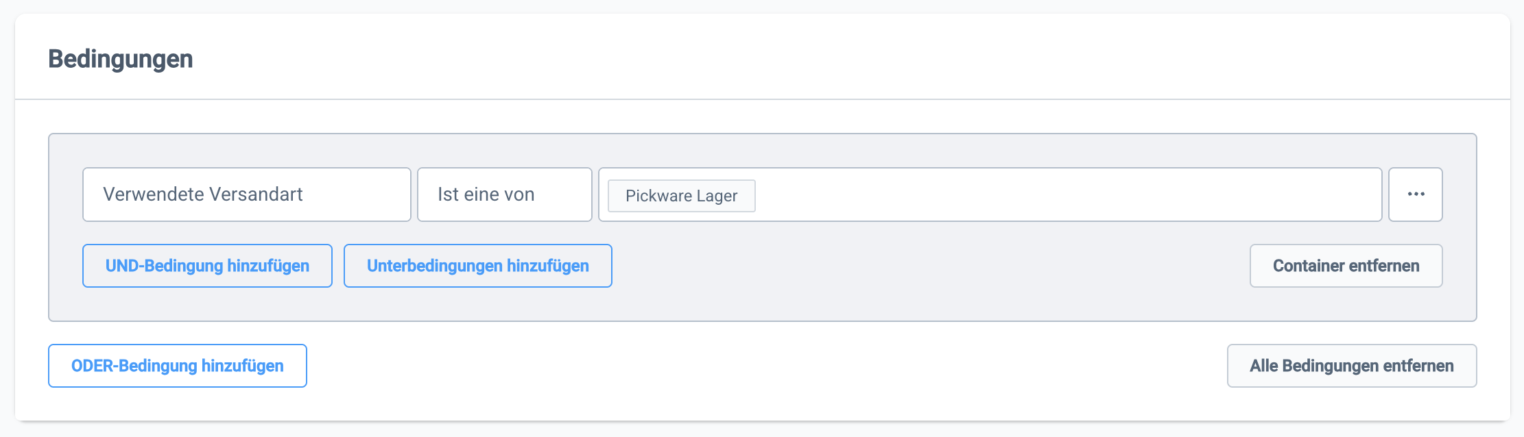Expand the 'Ist eine von' operator dropdown
1524x437 pixels.
(x=504, y=195)
